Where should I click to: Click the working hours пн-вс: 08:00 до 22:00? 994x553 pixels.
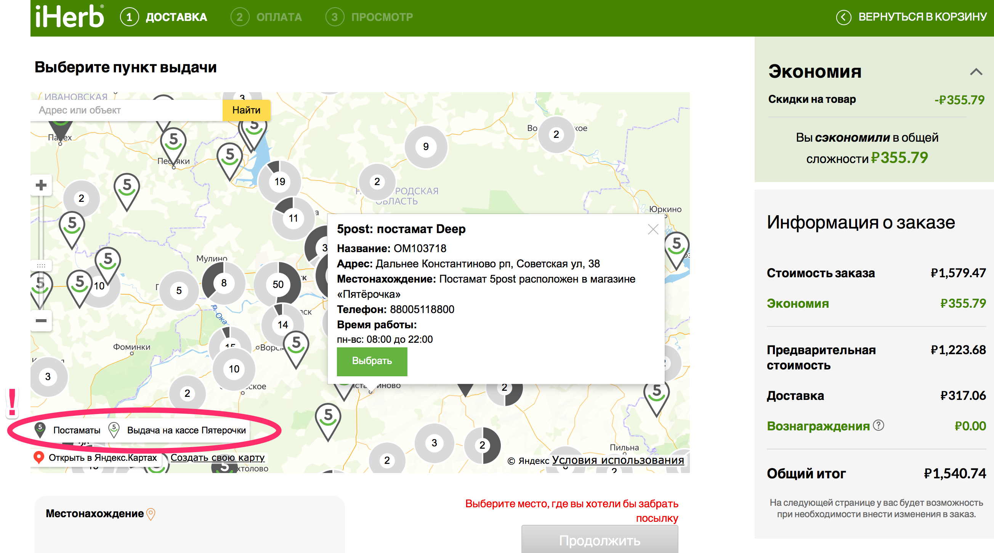(x=385, y=339)
